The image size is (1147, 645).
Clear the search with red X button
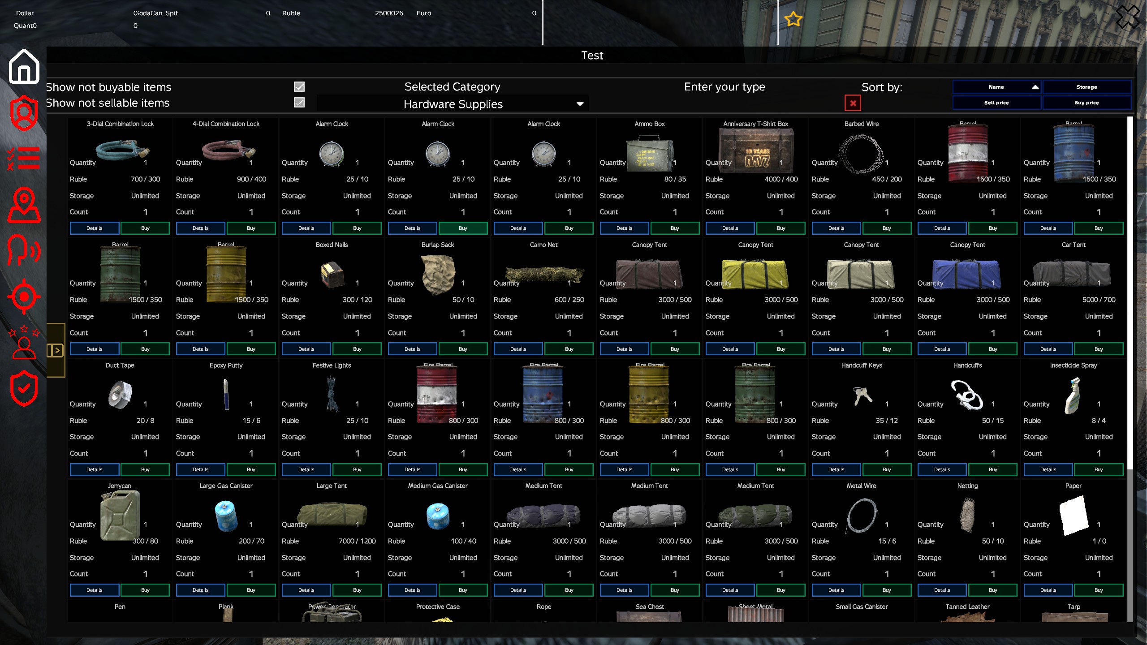point(853,103)
